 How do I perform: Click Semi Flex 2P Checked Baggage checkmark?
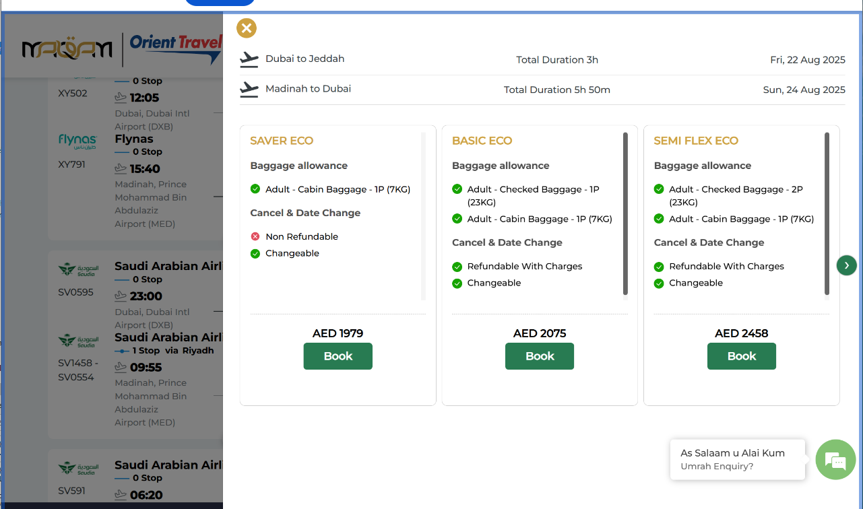pyautogui.click(x=659, y=189)
